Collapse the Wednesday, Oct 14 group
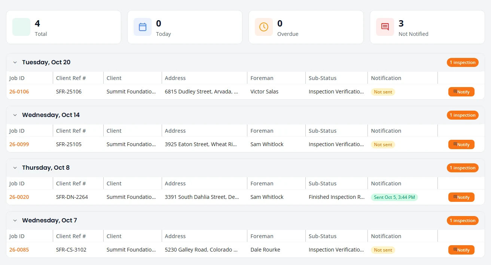Image resolution: width=491 pixels, height=265 pixels. [15, 115]
